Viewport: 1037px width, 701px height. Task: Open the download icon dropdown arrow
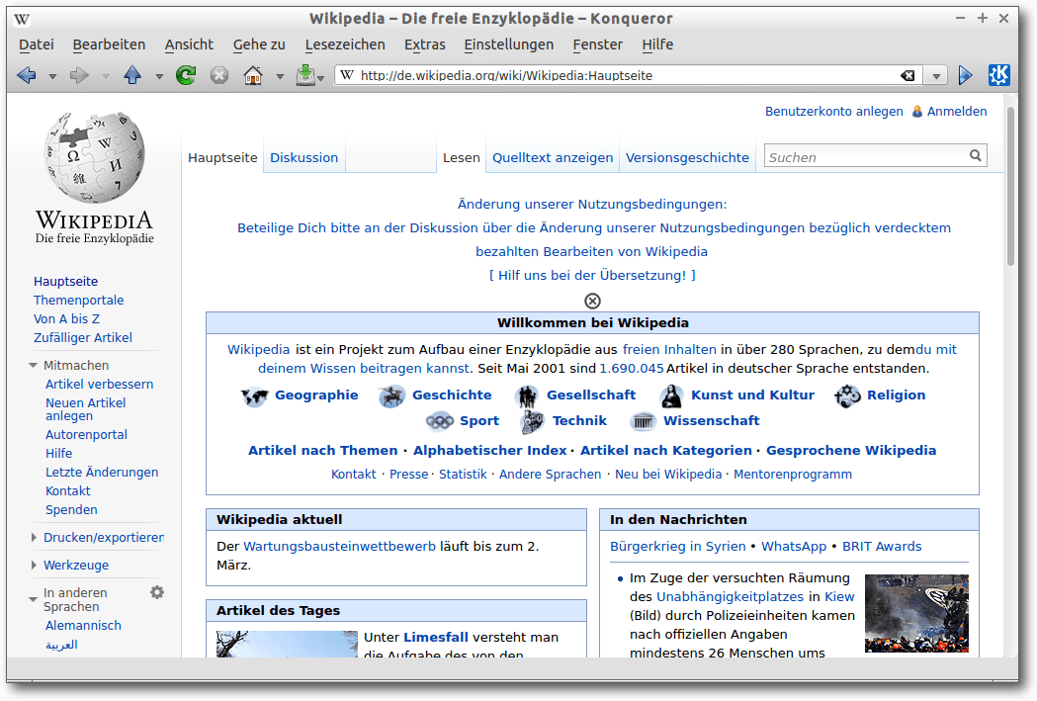point(320,79)
